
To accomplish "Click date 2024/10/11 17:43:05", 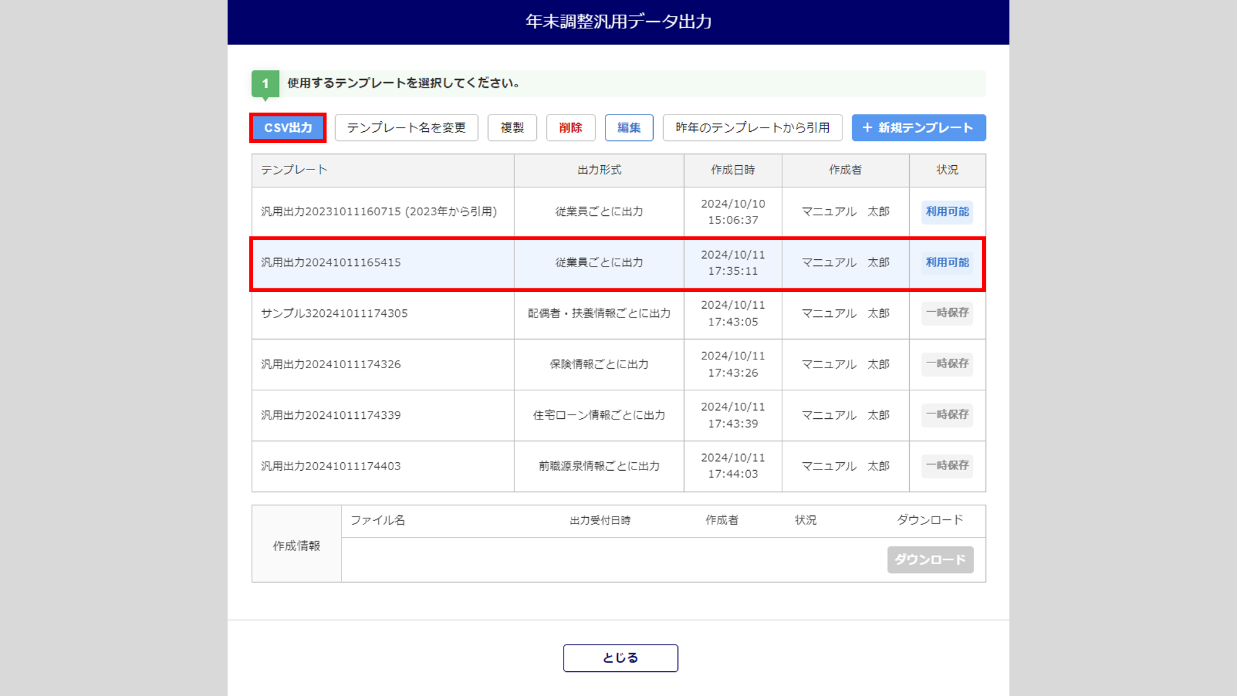I will tap(733, 314).
